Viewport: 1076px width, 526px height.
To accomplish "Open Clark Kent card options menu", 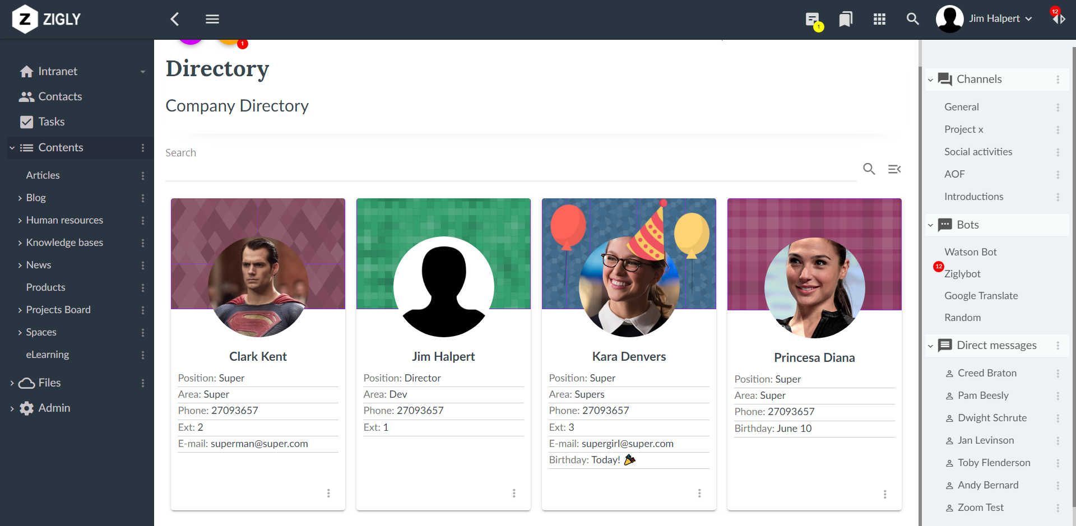I will 328,494.
